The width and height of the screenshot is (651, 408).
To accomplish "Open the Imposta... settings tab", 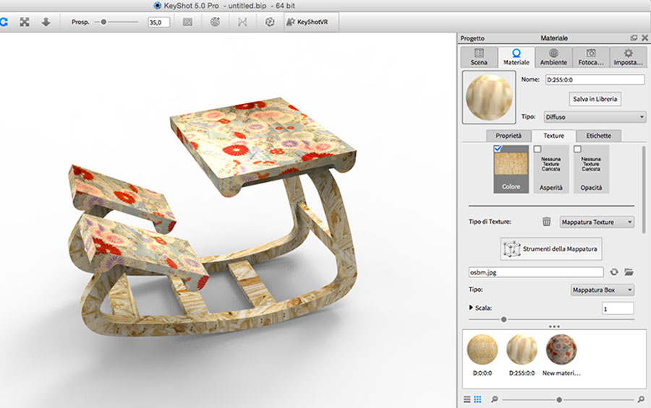I will pyautogui.click(x=628, y=57).
